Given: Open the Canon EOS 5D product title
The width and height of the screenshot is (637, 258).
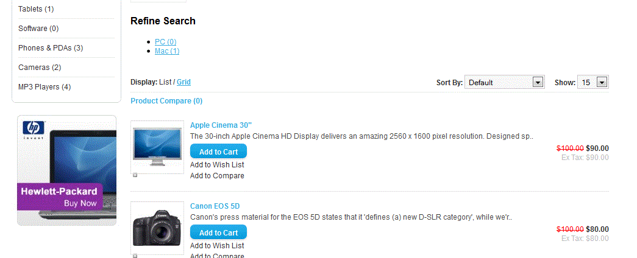Looking at the screenshot, I should [x=215, y=206].
